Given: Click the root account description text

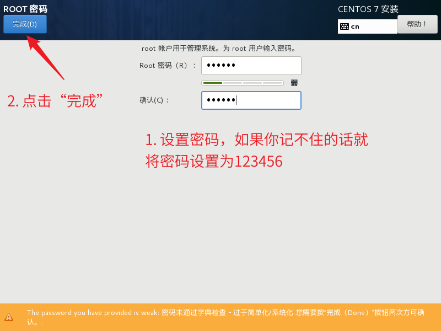Looking at the screenshot, I should 219,49.
